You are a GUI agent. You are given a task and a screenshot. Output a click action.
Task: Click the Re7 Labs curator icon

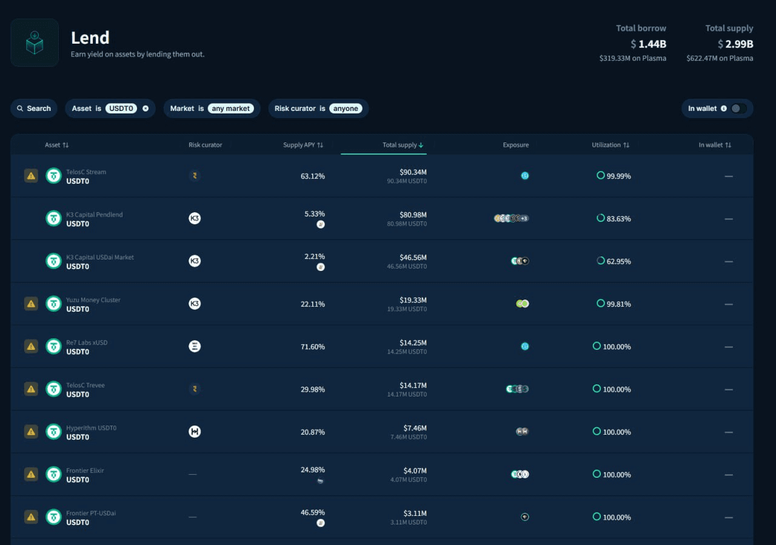[x=195, y=346]
